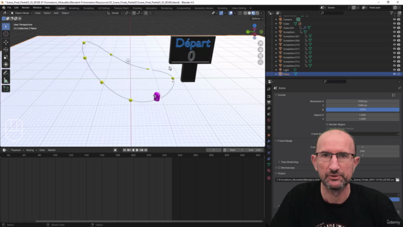Screen dimensions: 403x227
Task: Switch to the Modeling workspace tab
Action: (74, 8)
